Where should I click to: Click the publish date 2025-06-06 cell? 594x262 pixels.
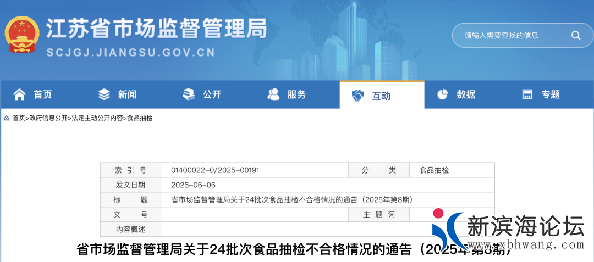[193, 185]
